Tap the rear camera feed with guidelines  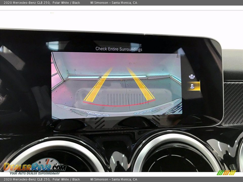click(x=116, y=85)
